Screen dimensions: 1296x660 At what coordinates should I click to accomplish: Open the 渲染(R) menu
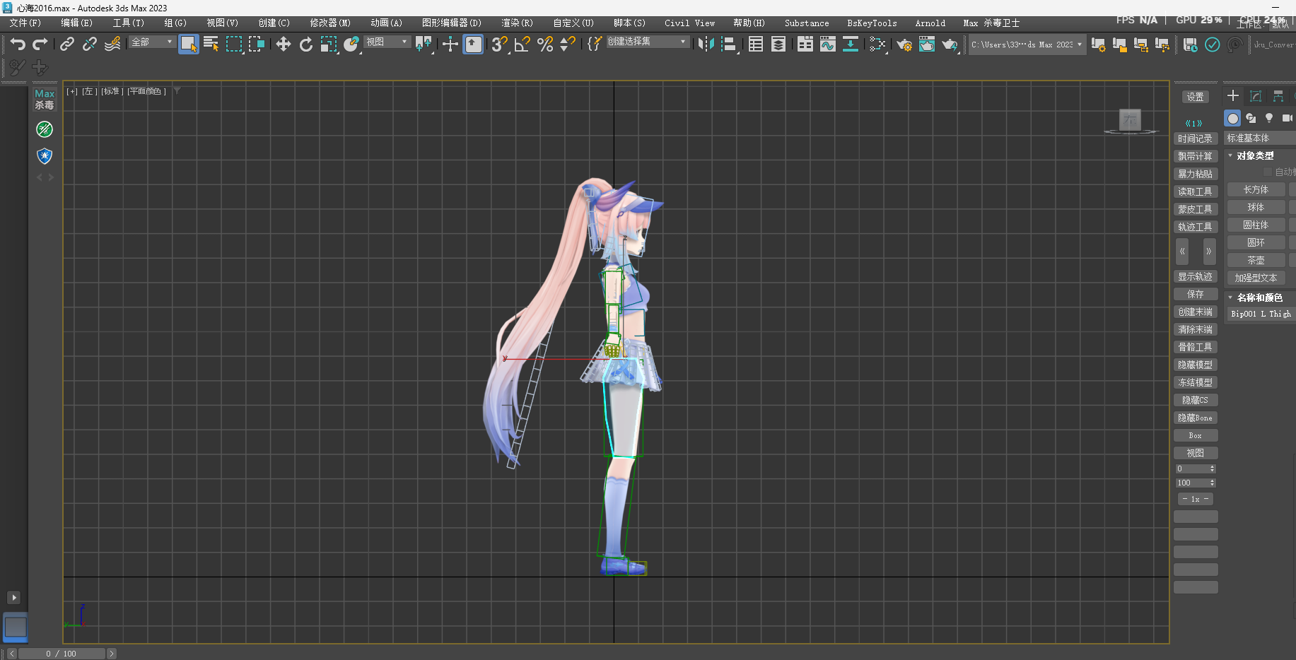(x=517, y=23)
